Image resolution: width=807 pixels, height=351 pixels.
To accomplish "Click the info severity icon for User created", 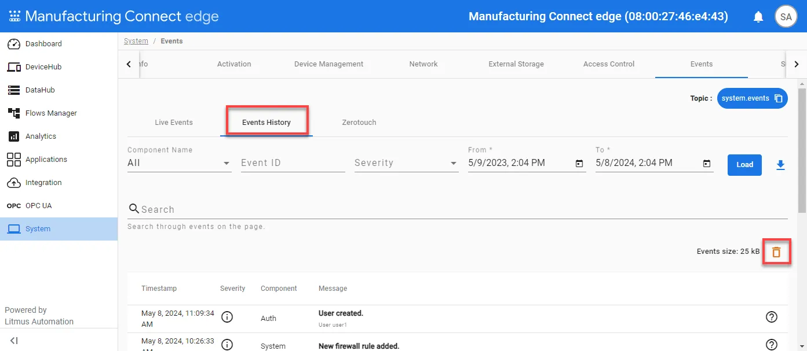I will (x=227, y=317).
